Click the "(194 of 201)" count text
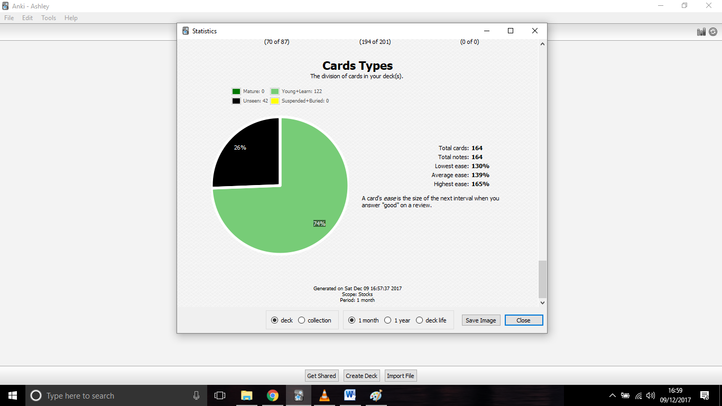The width and height of the screenshot is (722, 406). pos(375,42)
